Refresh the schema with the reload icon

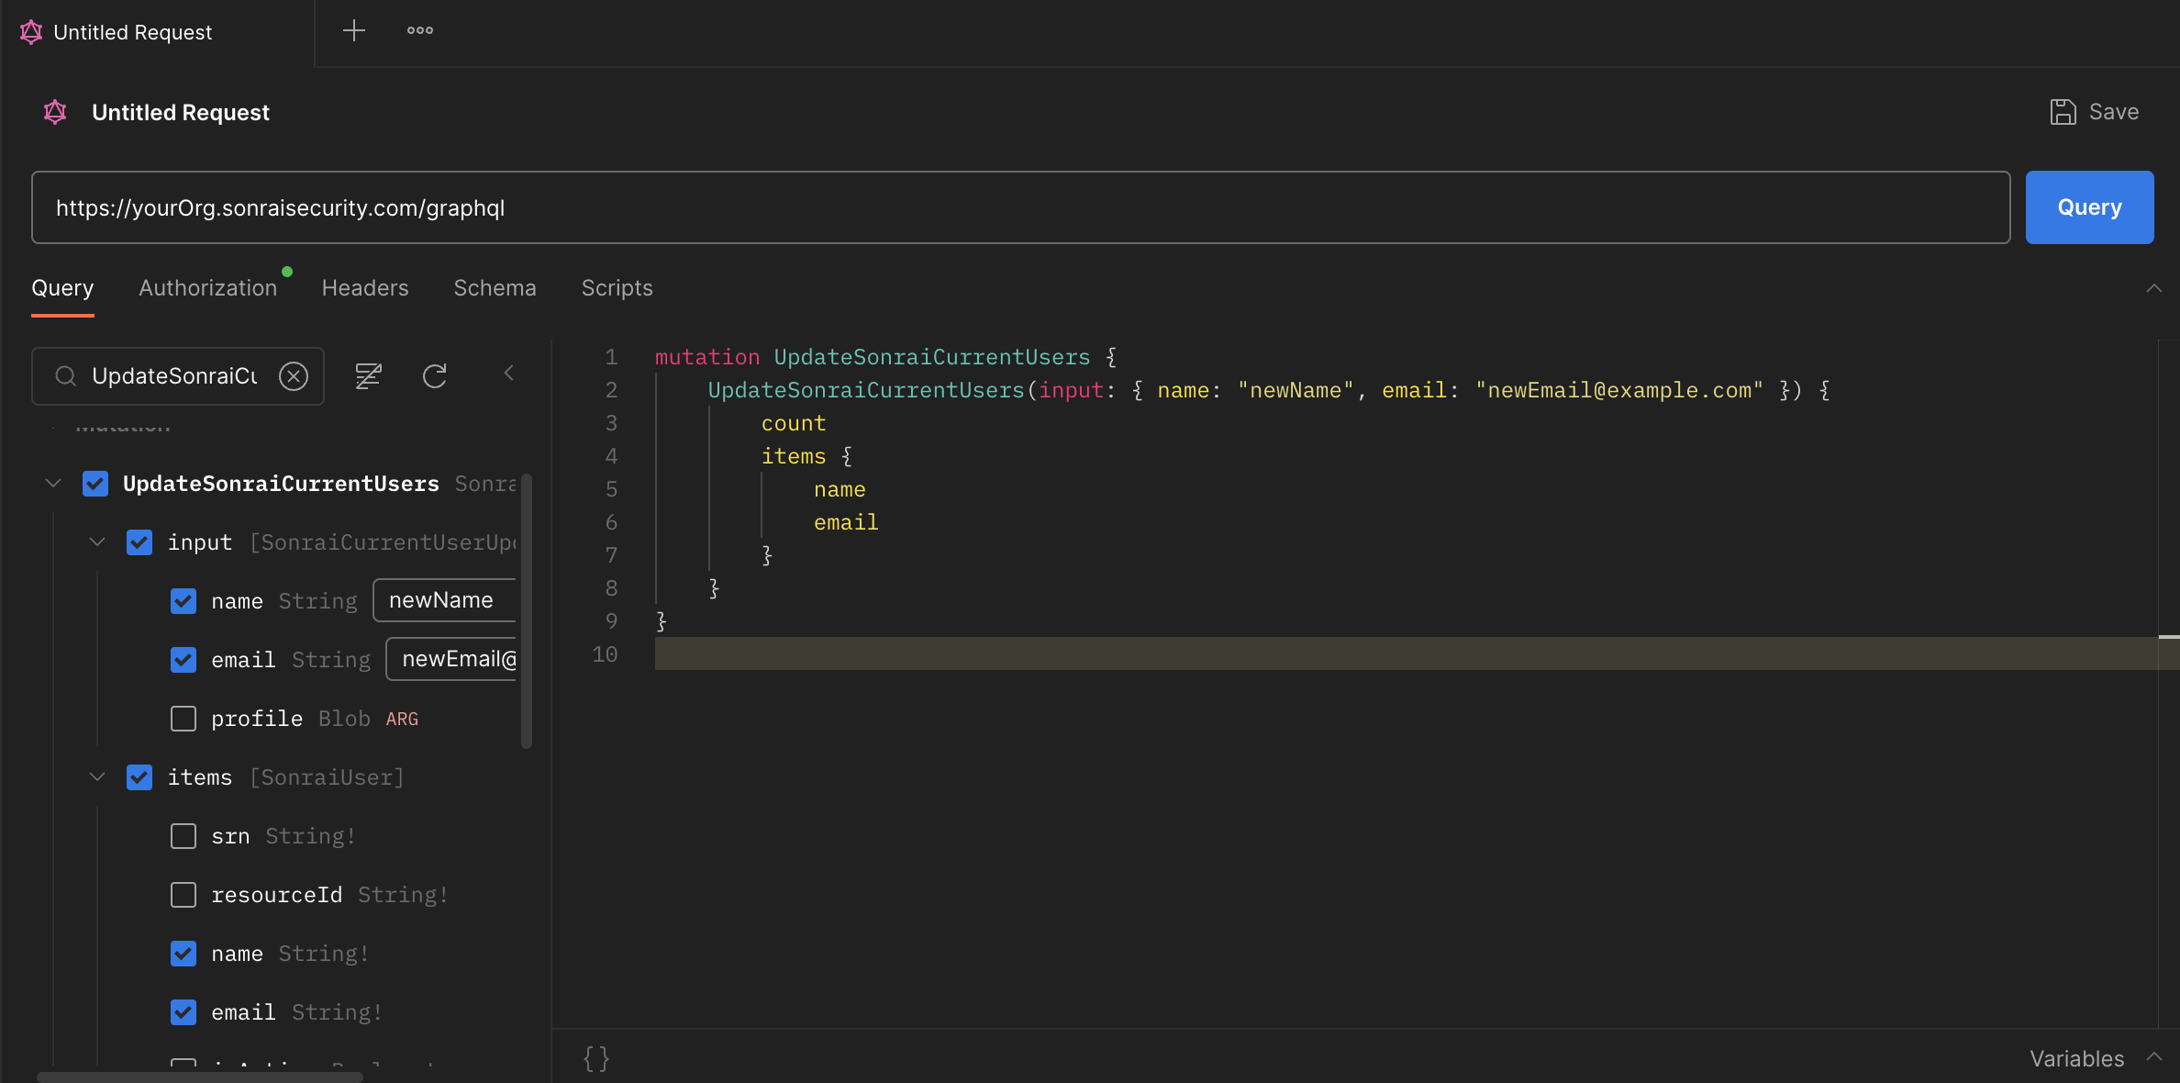(435, 375)
